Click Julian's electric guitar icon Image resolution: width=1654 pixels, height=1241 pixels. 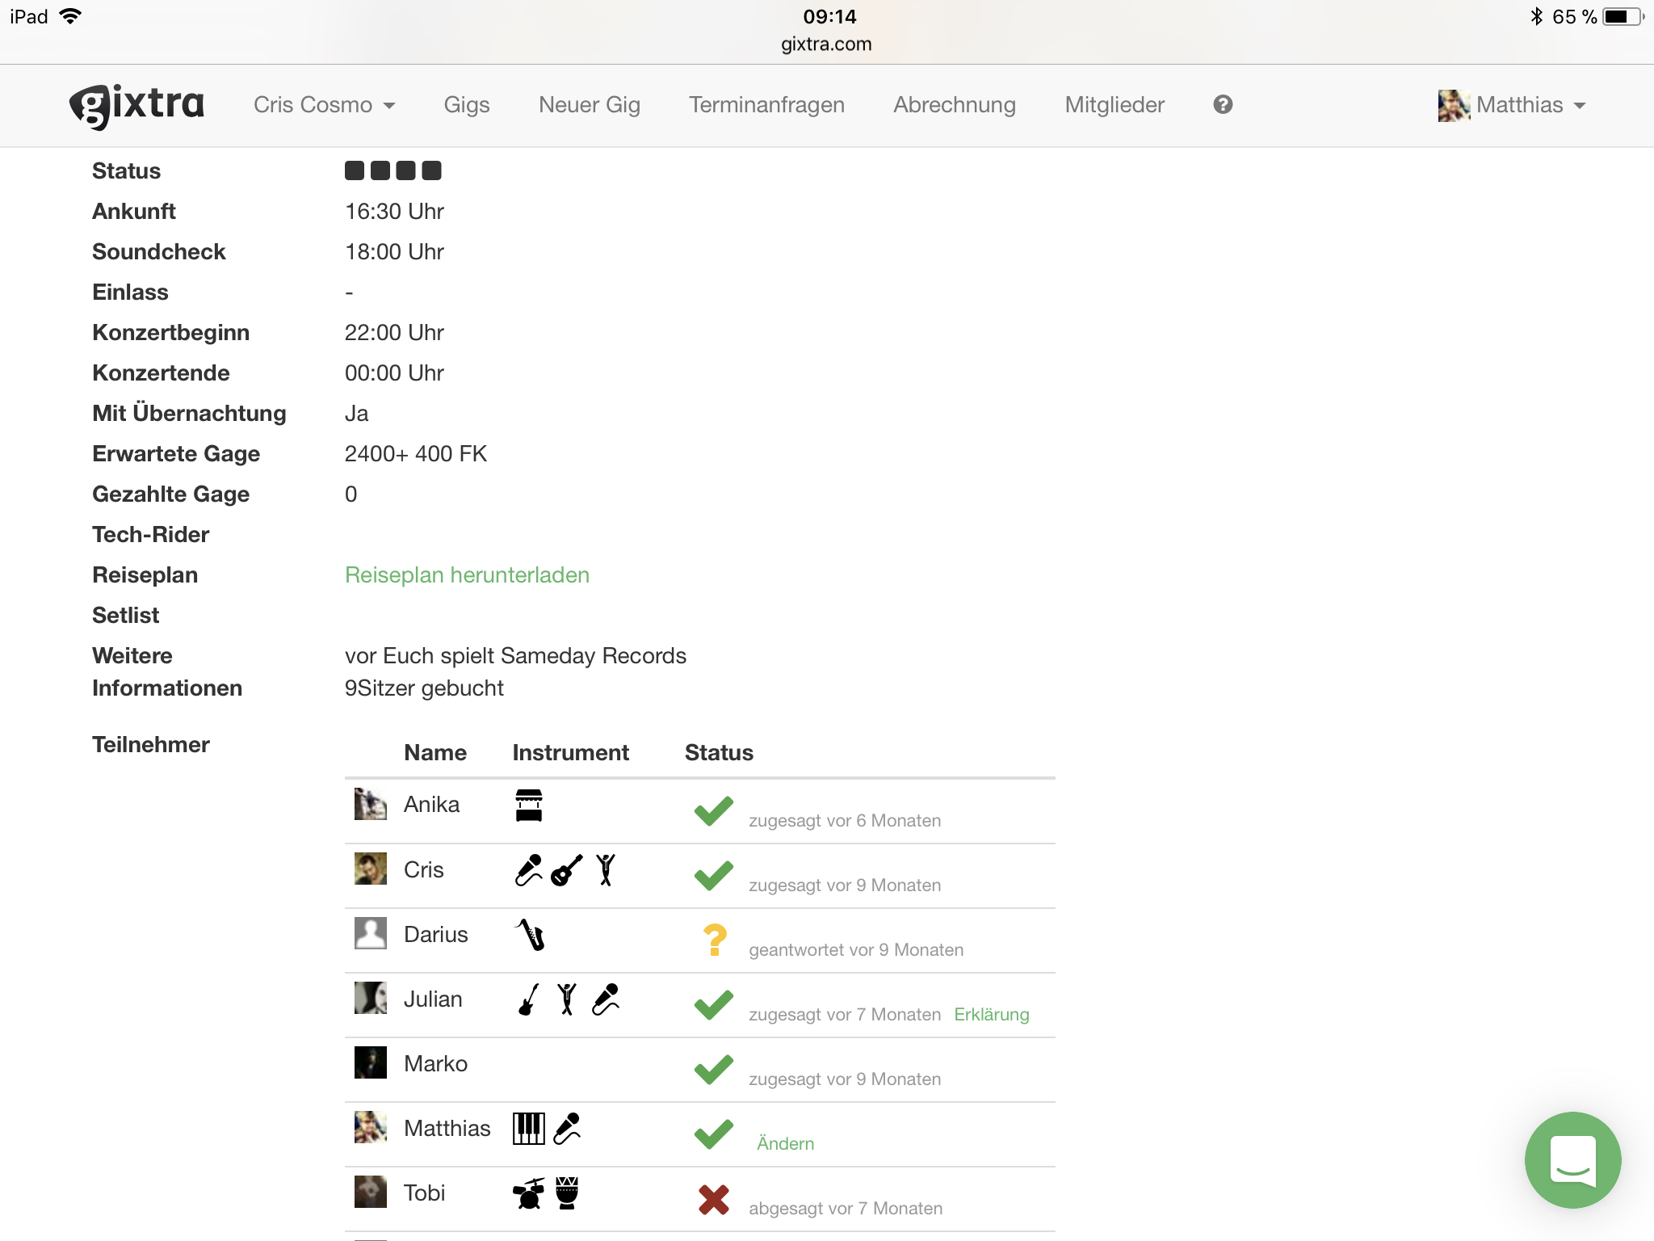click(528, 999)
